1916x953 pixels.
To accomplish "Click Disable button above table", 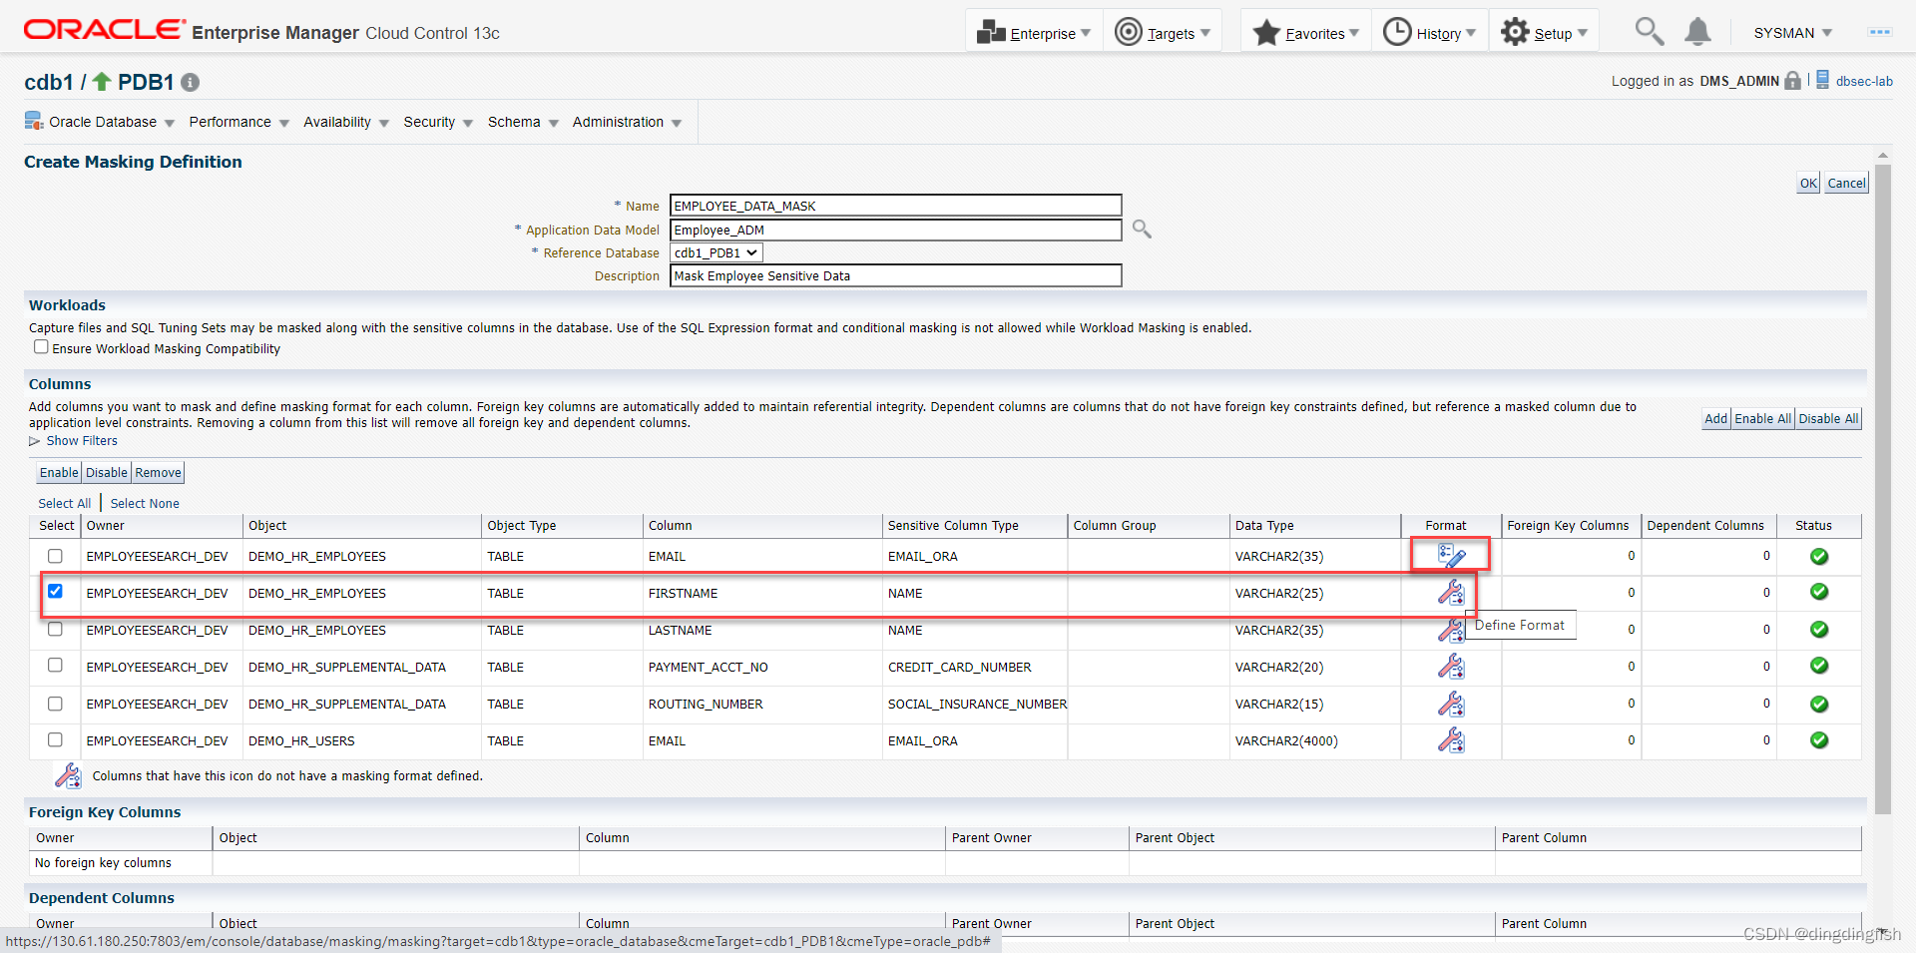I will [x=107, y=472].
